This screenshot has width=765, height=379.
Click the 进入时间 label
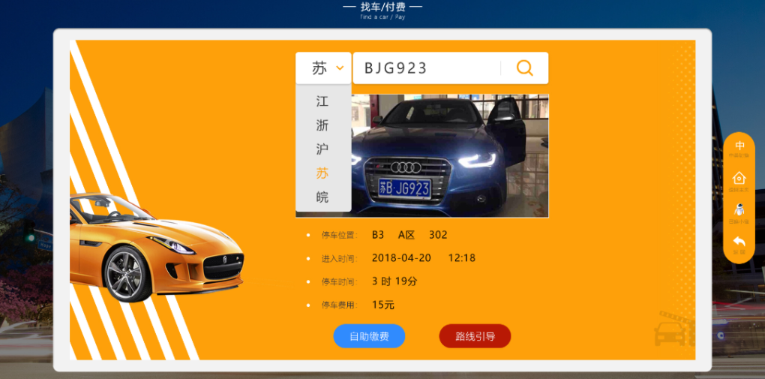pos(340,258)
